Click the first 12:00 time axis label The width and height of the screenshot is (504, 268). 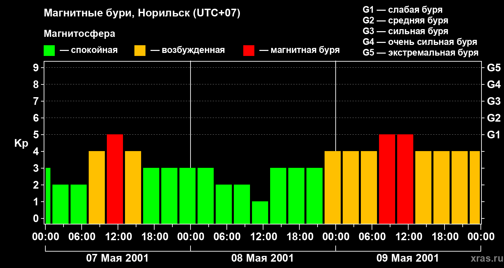click(x=118, y=237)
